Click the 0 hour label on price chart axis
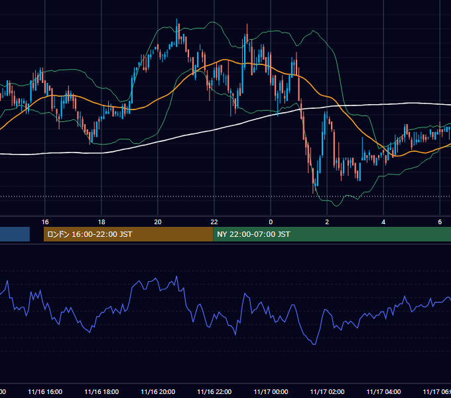The height and width of the screenshot is (398, 451). (x=271, y=222)
